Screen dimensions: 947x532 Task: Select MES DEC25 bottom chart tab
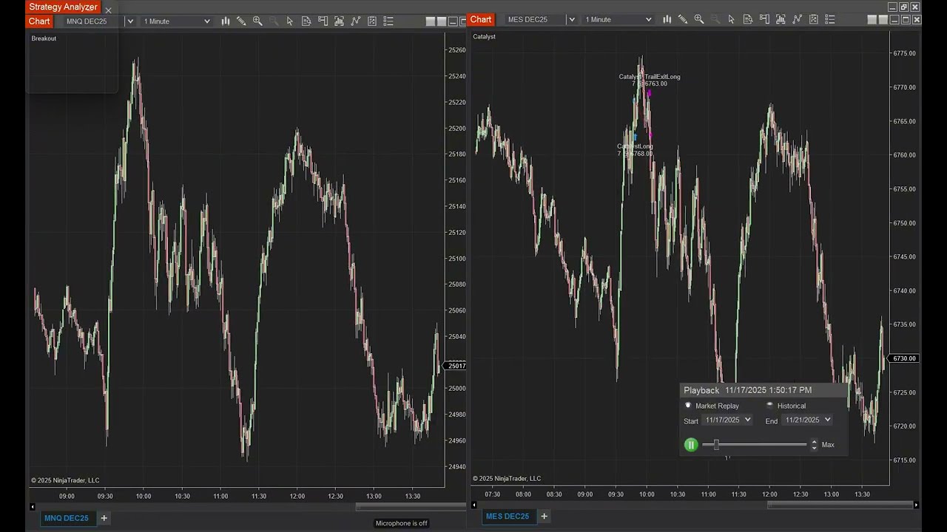coord(508,516)
